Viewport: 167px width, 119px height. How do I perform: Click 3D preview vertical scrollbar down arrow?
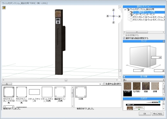point(120,77)
